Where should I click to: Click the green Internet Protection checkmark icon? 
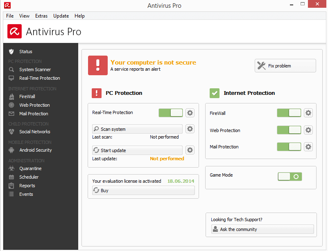[215, 93]
